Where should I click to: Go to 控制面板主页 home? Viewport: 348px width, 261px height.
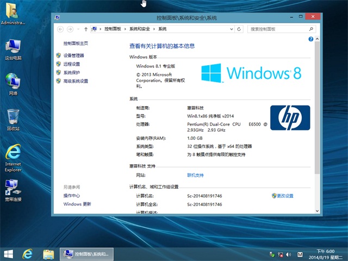pyautogui.click(x=76, y=43)
